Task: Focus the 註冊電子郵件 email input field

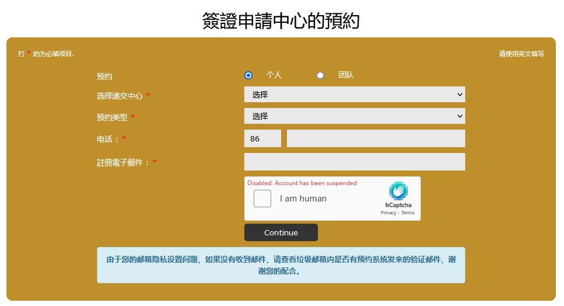Action: click(x=354, y=162)
